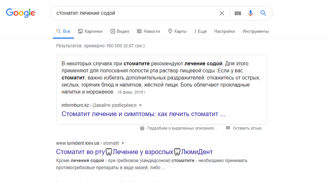Open the informburo.kz Стоматит лечение и симптомы result

coord(143,114)
